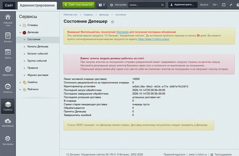
Task: Open the Сайты sidebar icon
Action: tap(8, 54)
